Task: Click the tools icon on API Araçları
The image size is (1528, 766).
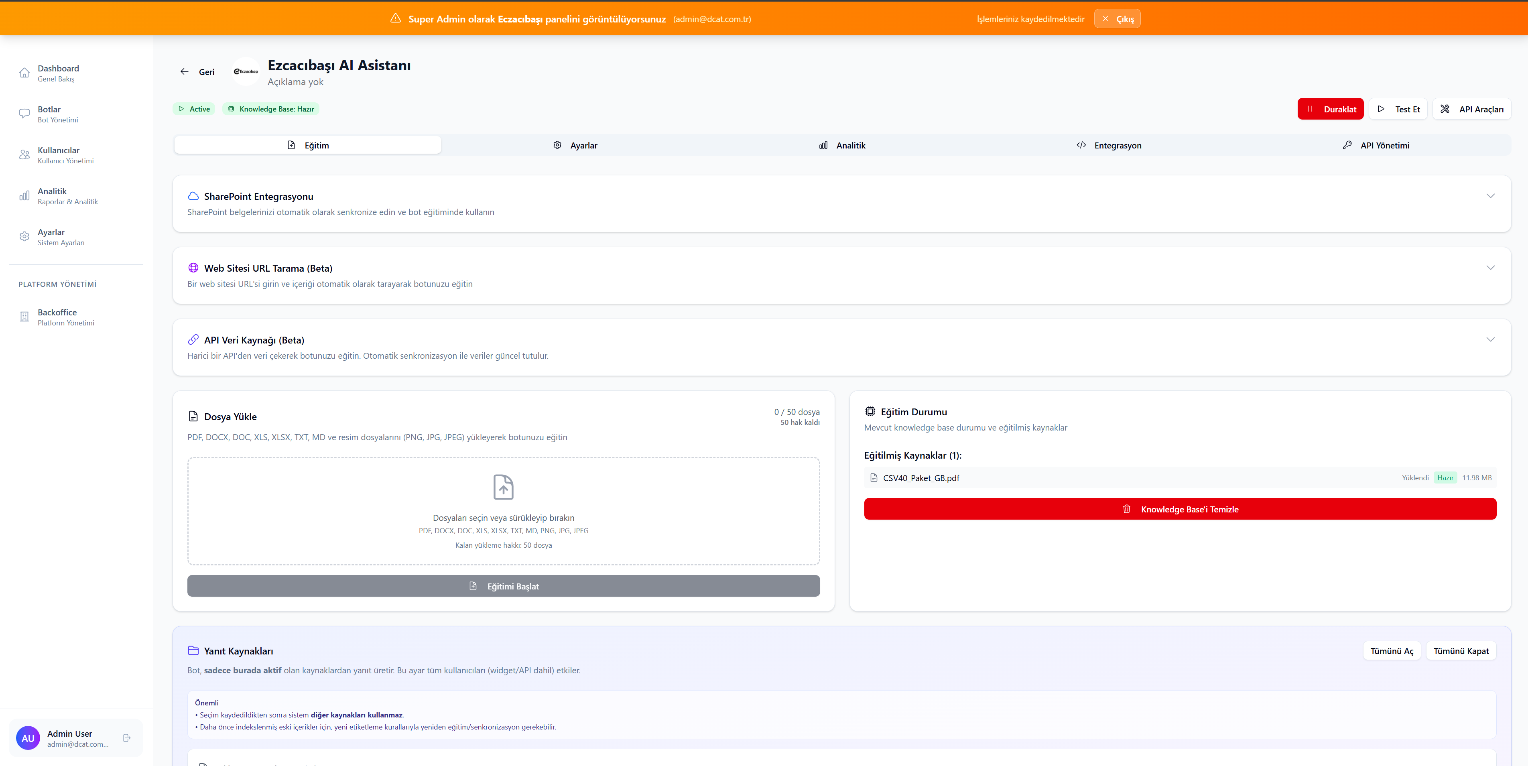Action: pos(1445,109)
